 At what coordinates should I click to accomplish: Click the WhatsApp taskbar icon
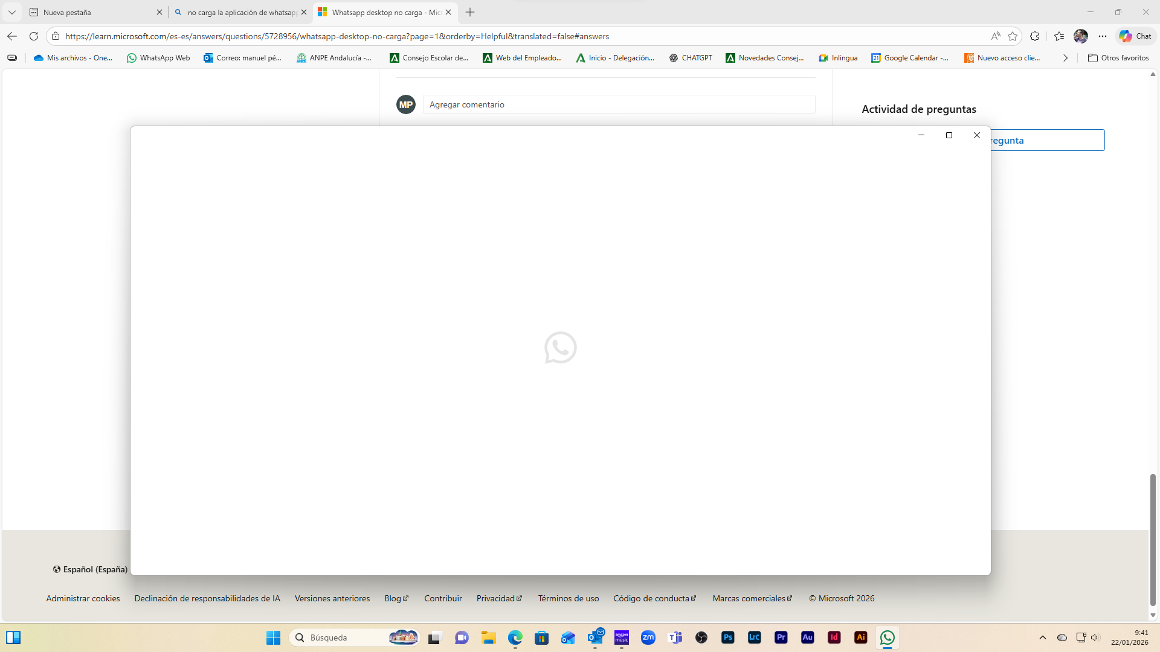click(887, 638)
